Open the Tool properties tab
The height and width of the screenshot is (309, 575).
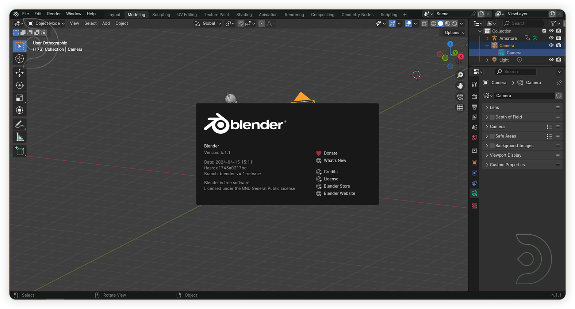point(474,84)
